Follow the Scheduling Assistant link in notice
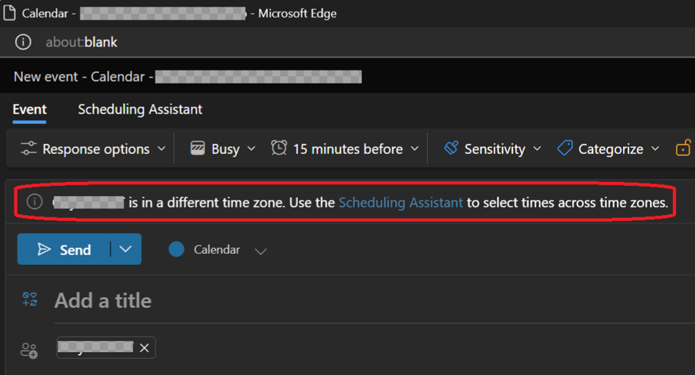The width and height of the screenshot is (695, 375). [400, 202]
